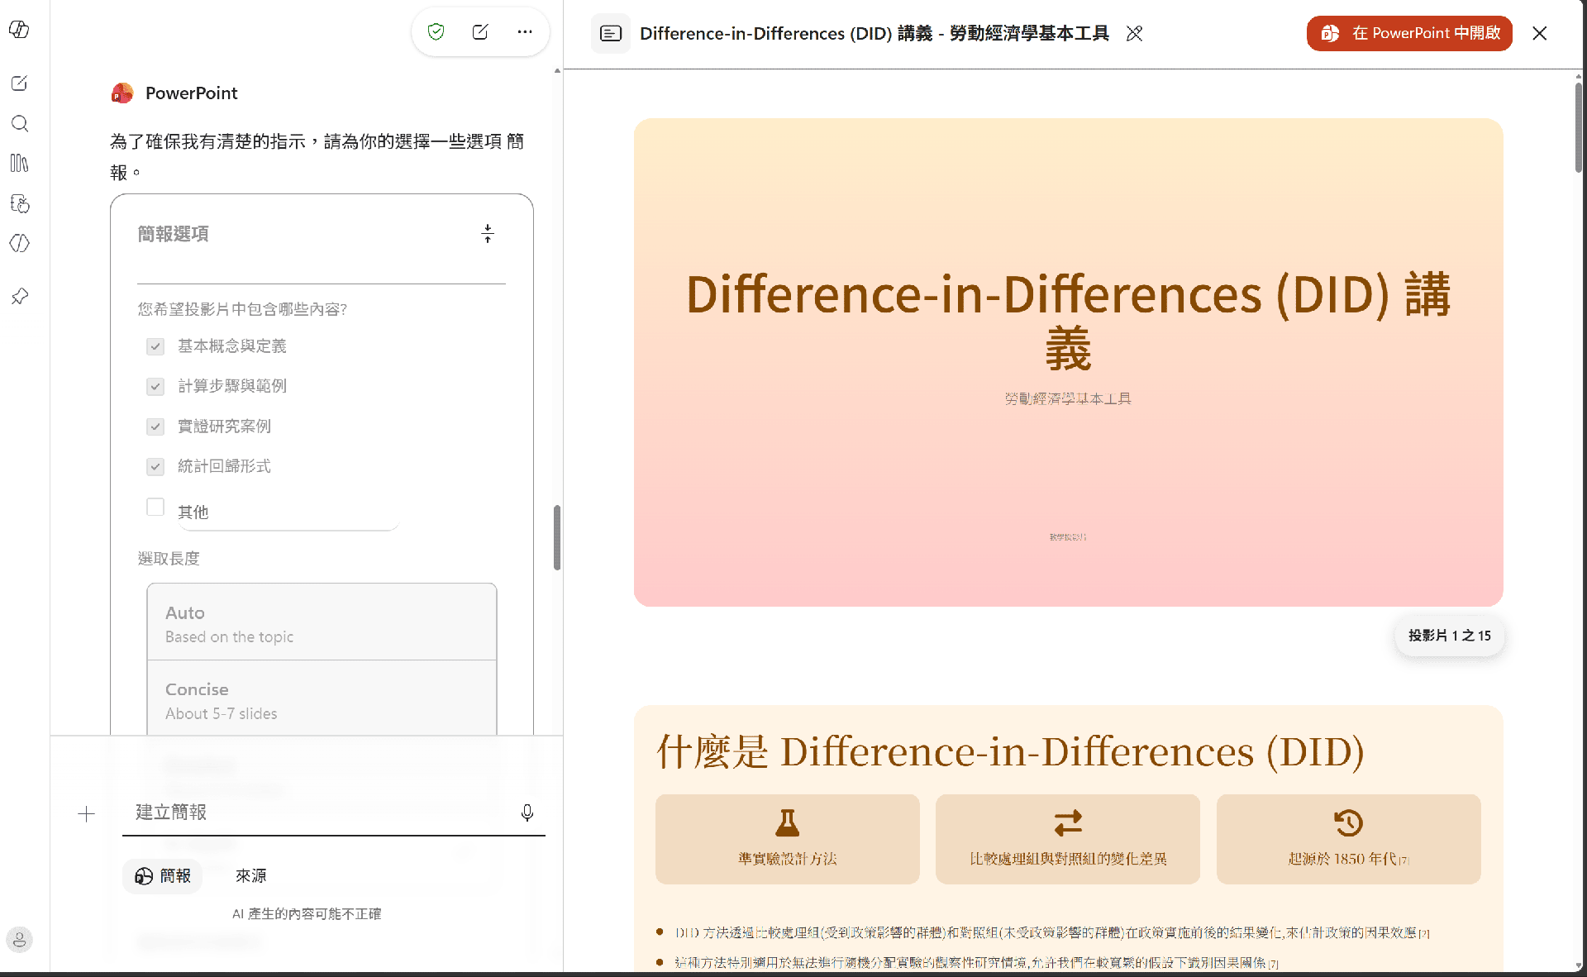Screen dimensions: 1587x977
Task: Close the presentation preview panel
Action: coord(1540,34)
